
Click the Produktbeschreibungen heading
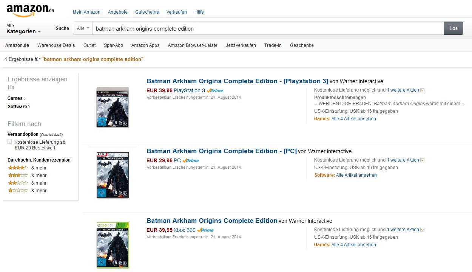340,98
